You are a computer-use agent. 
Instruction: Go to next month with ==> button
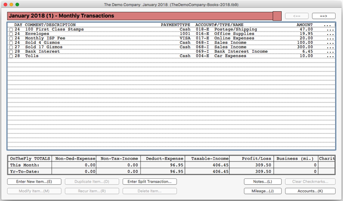point(324,16)
